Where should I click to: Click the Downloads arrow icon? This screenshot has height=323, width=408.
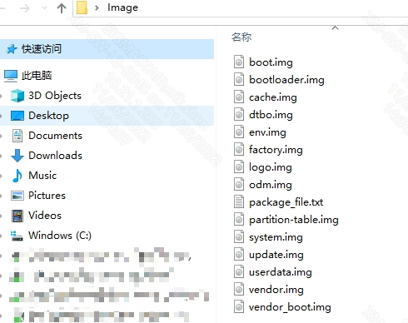click(17, 156)
